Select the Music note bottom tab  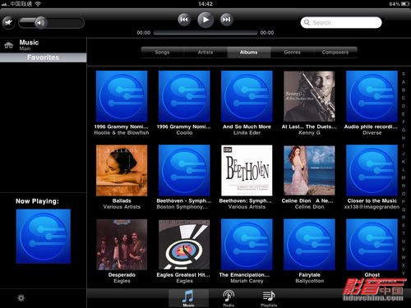(188, 298)
